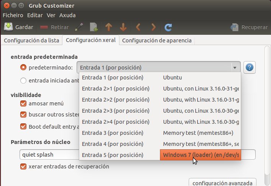This screenshot has height=186, width=271.
Task: Choose Entrada 2>2 with Linux 3.16.0-31 option
Action: (160, 100)
